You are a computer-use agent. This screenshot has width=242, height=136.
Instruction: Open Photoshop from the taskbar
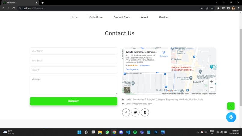click(156, 132)
